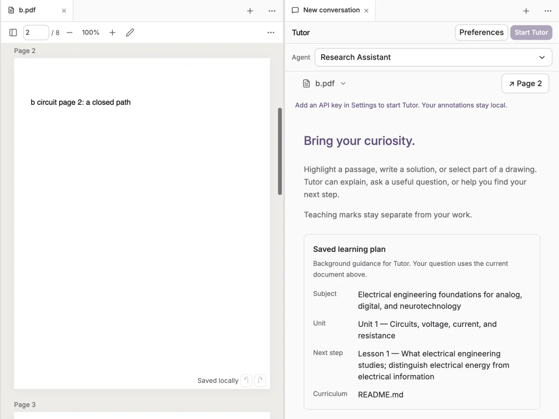Open the conversation pane overflow menu
Viewport: 559px width, 419px height.
[x=548, y=11]
